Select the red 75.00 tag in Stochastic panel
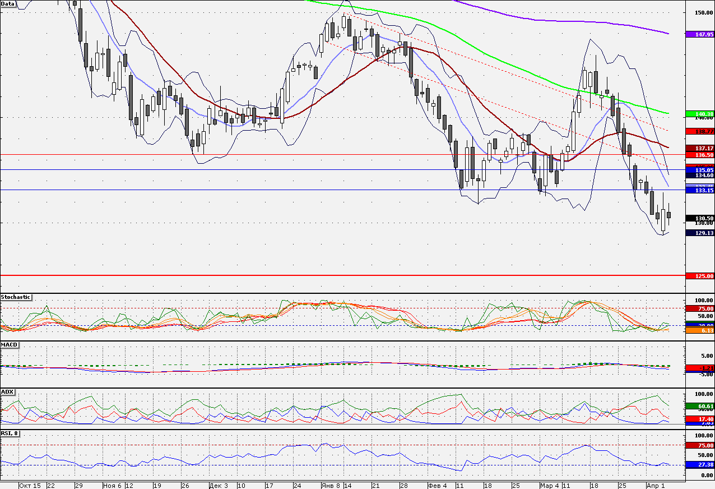 (x=700, y=308)
